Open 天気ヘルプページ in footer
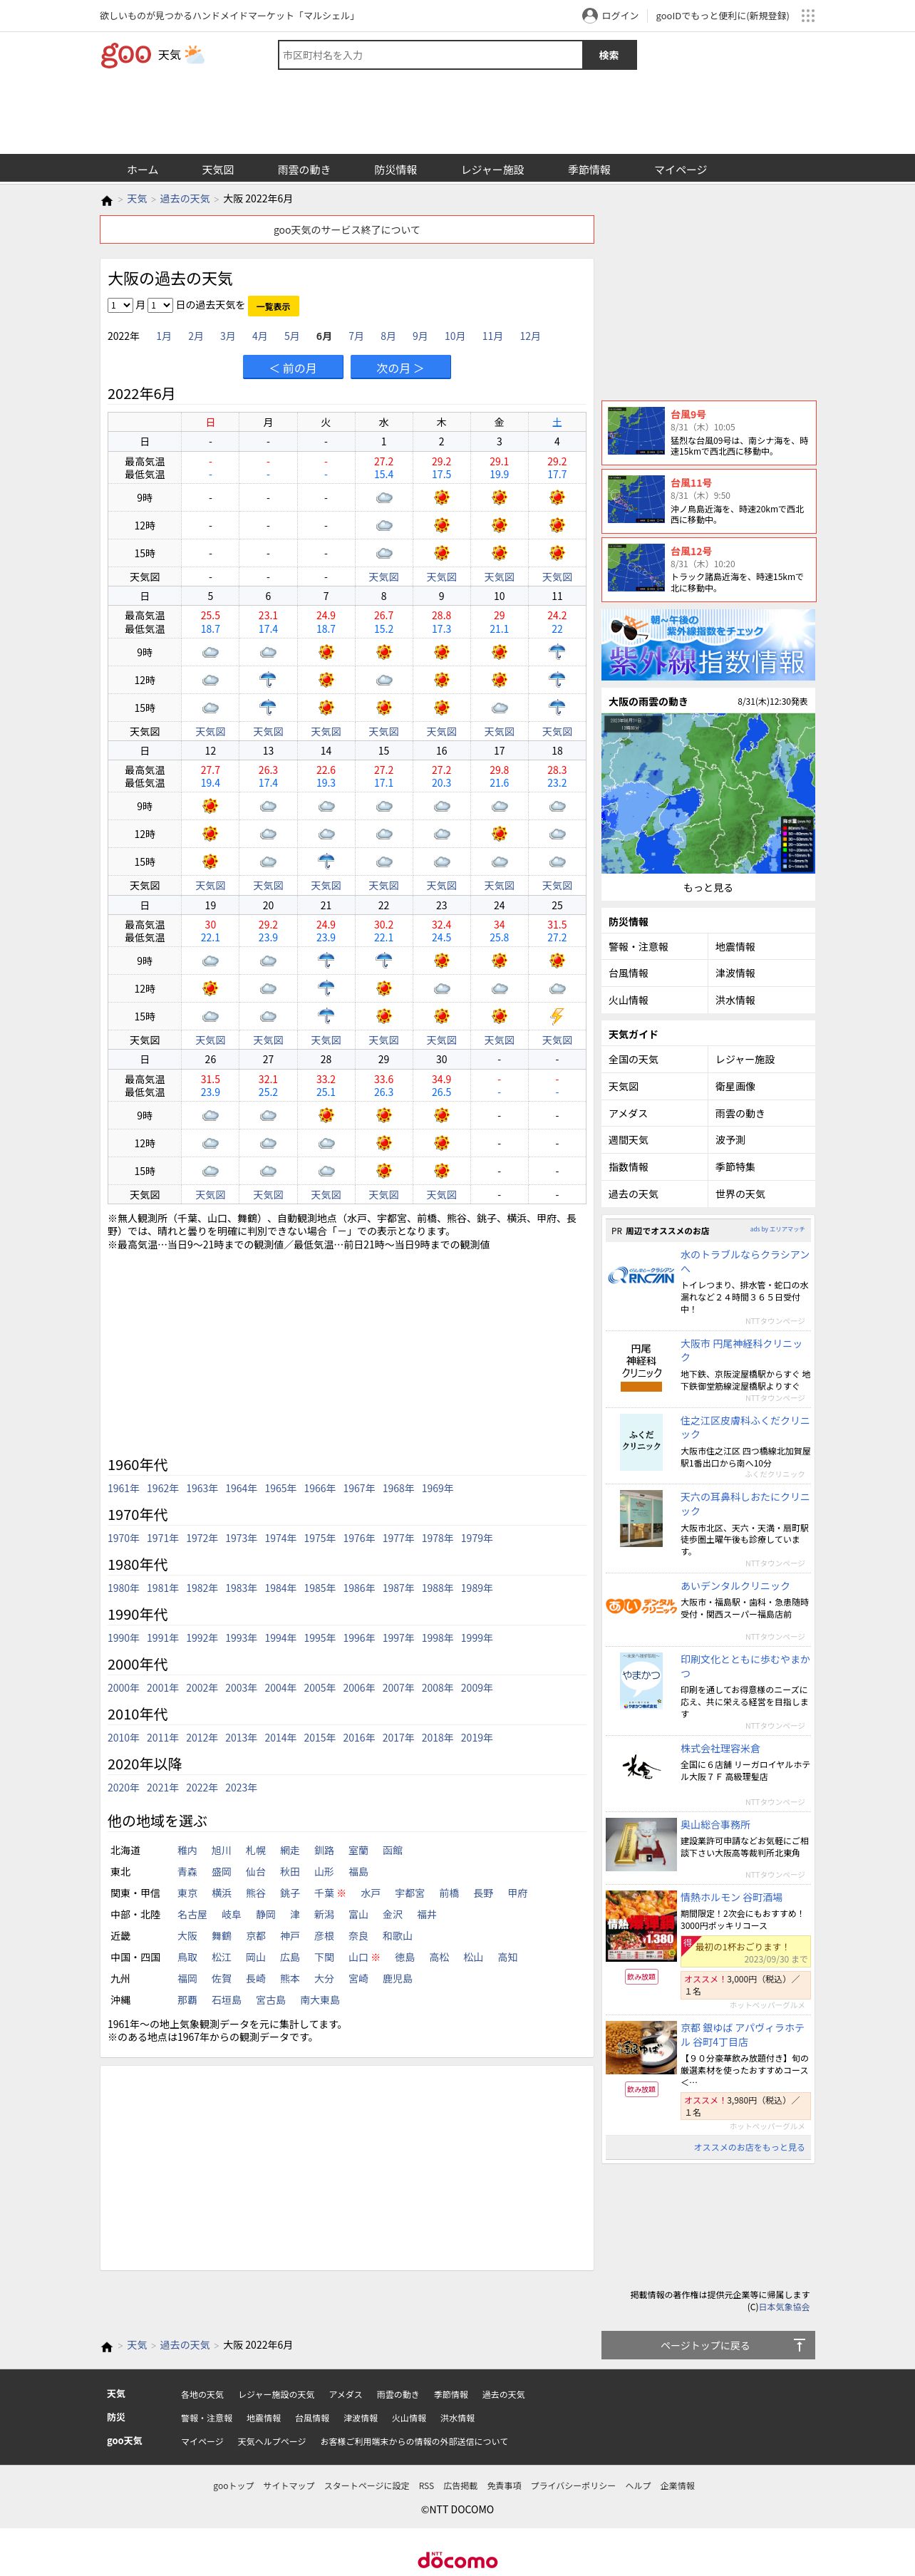The width and height of the screenshot is (915, 2576). (271, 2441)
